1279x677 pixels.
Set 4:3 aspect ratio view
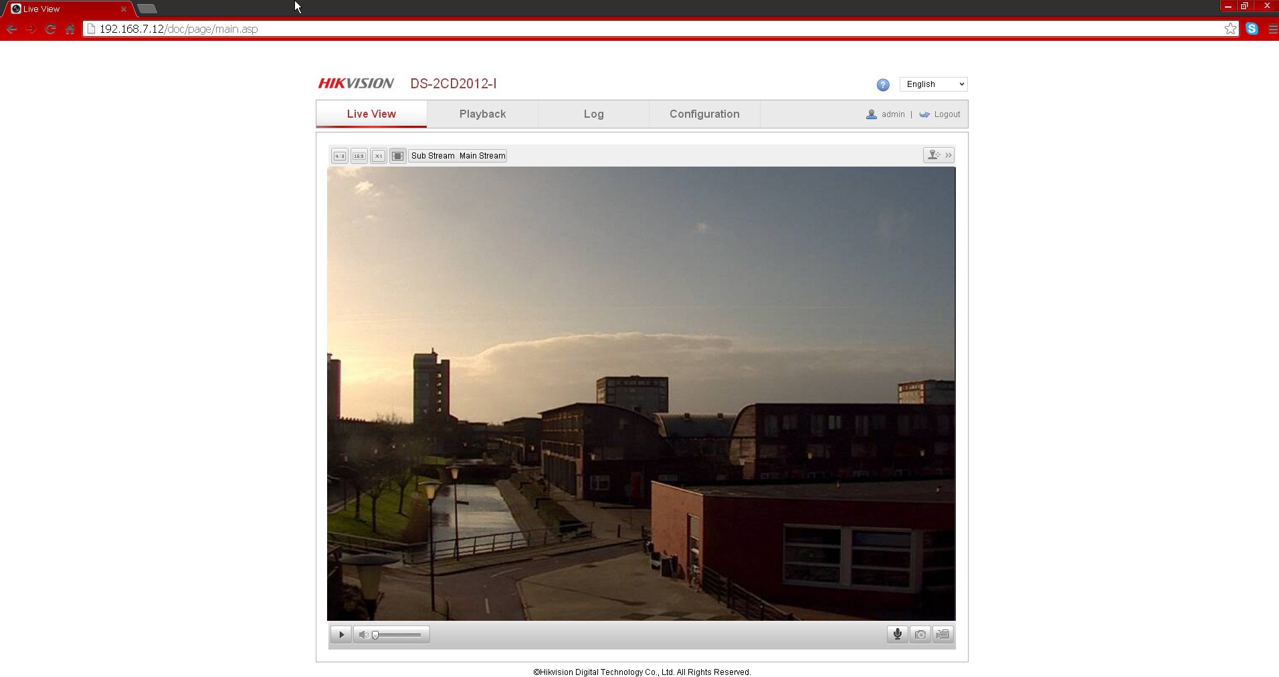(340, 156)
